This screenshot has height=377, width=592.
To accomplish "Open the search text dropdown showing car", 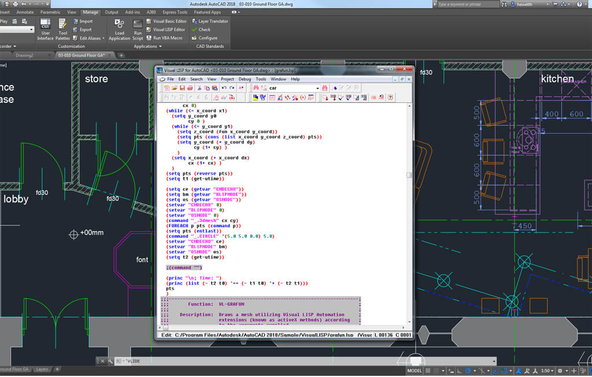I will click(317, 88).
